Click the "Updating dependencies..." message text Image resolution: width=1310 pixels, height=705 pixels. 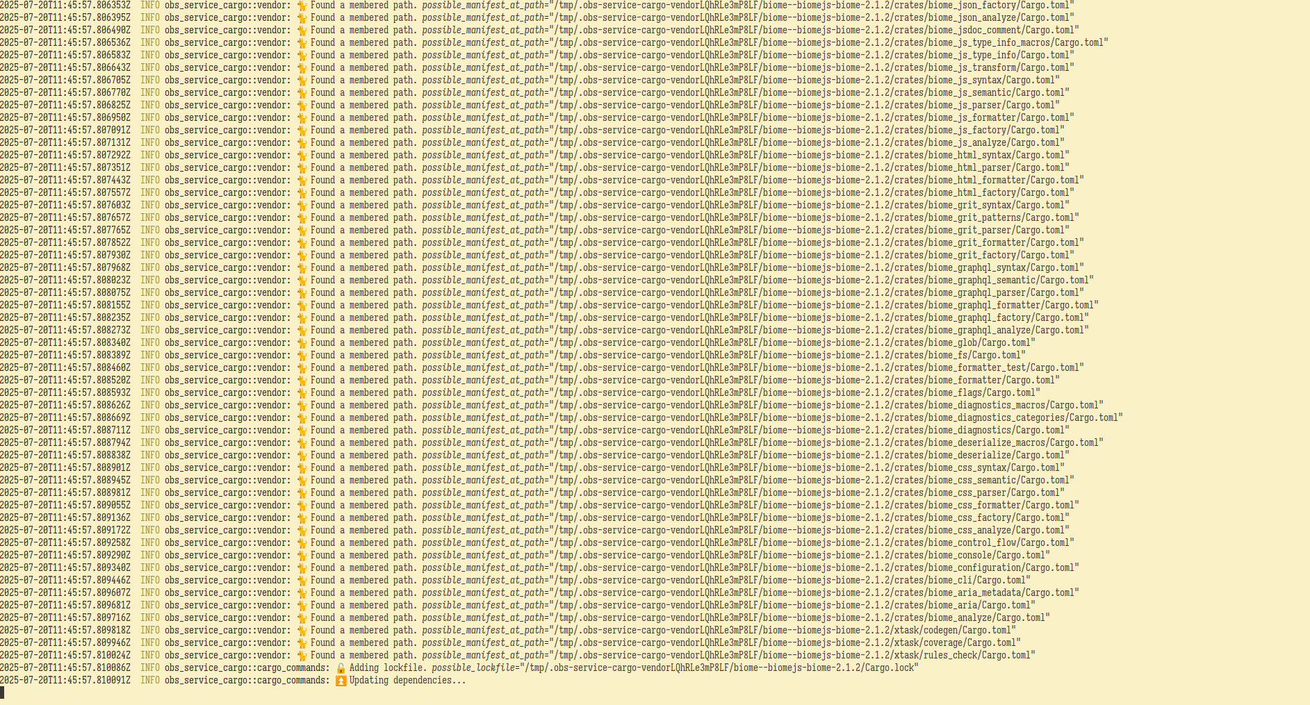point(407,680)
